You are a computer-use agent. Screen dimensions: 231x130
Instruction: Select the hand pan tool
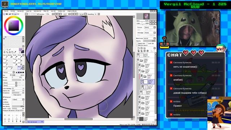[12, 52]
